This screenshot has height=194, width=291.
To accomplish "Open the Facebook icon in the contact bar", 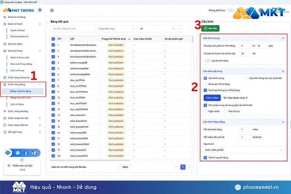I will pos(26,153).
